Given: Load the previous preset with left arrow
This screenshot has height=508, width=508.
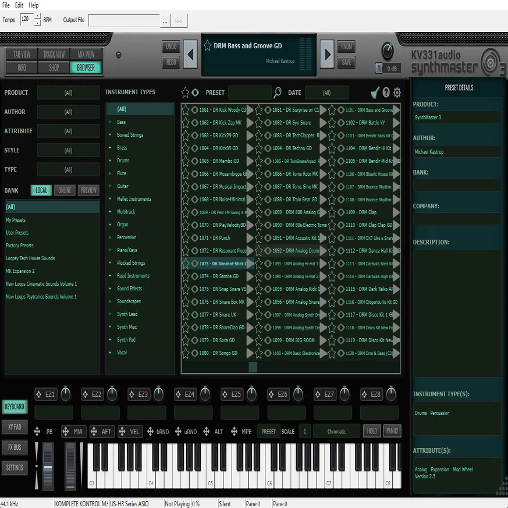Looking at the screenshot, I should pyautogui.click(x=190, y=54).
